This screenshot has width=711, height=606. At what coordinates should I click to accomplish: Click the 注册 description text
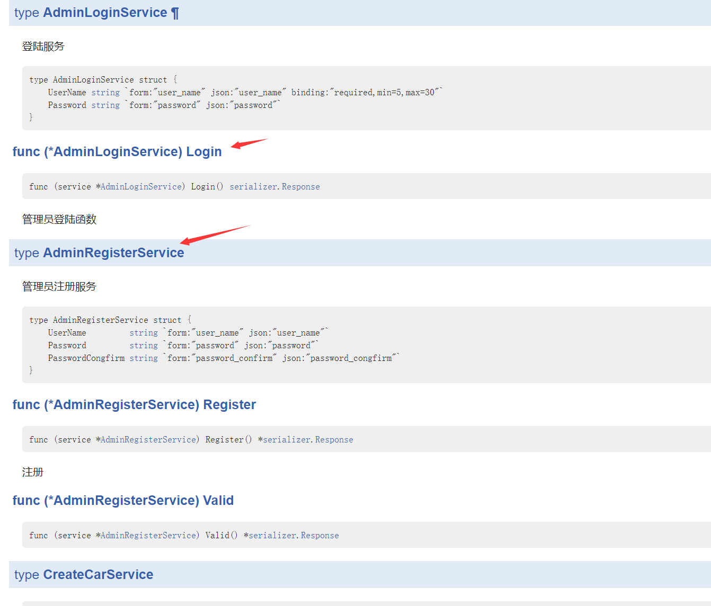[x=33, y=472]
